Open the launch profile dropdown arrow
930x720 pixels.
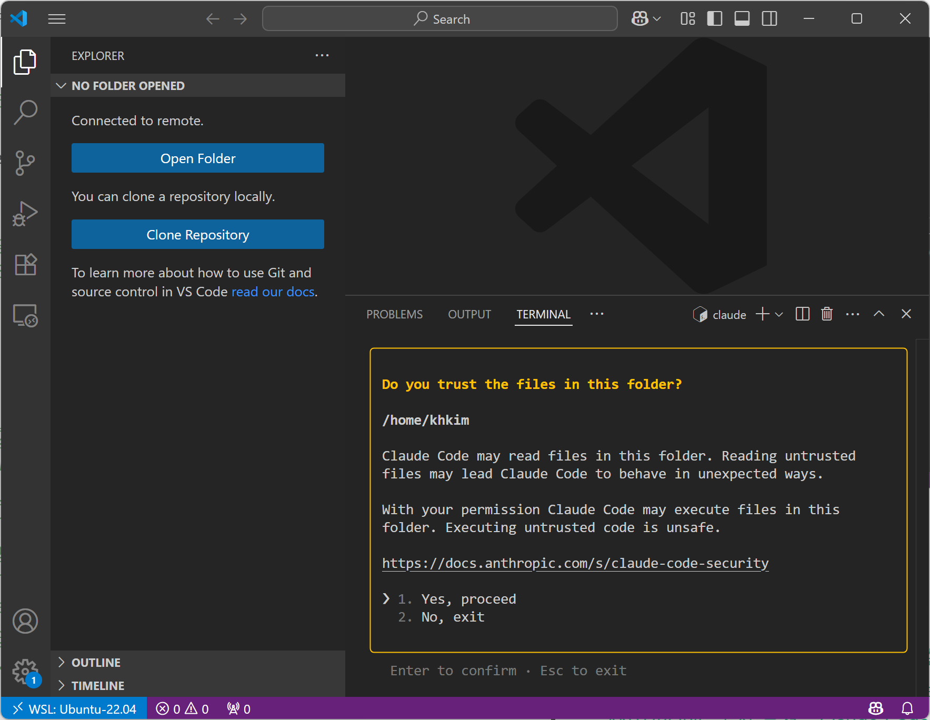coord(779,314)
